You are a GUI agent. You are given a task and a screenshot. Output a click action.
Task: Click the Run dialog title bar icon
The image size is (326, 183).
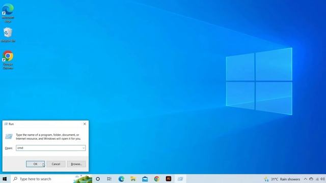click(6, 124)
